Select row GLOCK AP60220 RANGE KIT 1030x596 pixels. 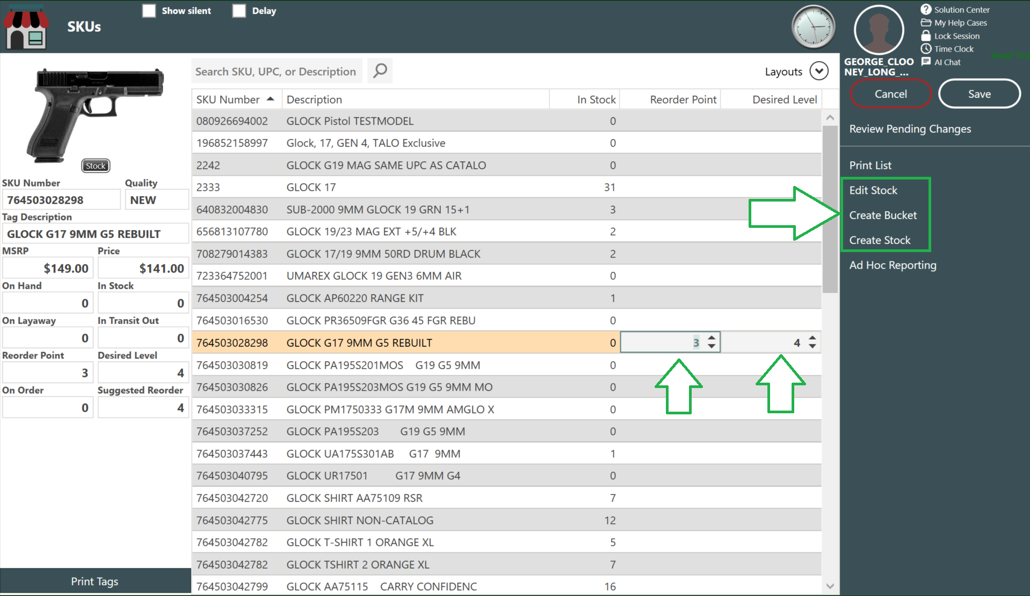506,298
